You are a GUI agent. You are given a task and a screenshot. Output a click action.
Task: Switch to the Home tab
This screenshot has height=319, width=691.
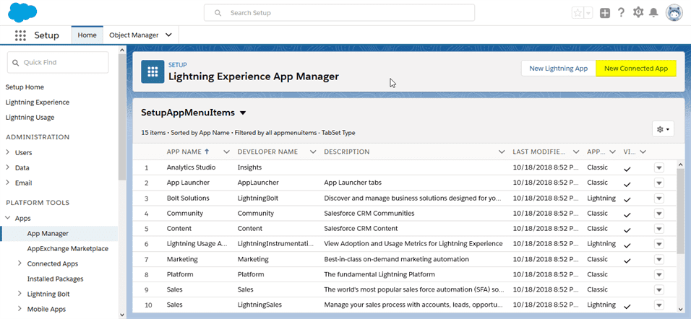tap(87, 35)
